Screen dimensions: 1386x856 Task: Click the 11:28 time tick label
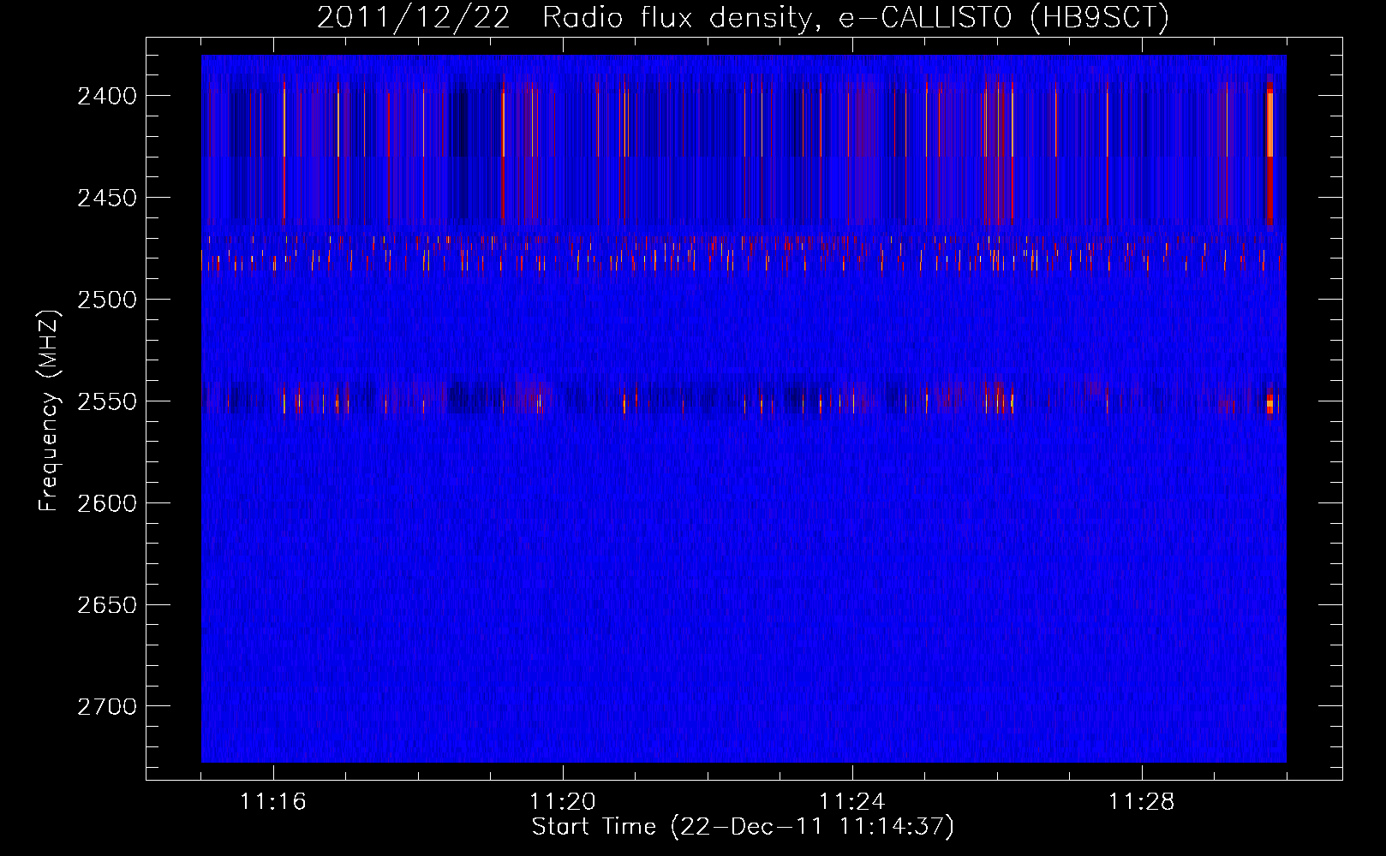point(1142,802)
